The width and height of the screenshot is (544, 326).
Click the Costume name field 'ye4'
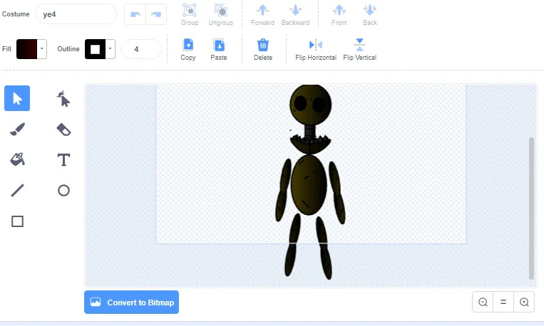pos(76,14)
